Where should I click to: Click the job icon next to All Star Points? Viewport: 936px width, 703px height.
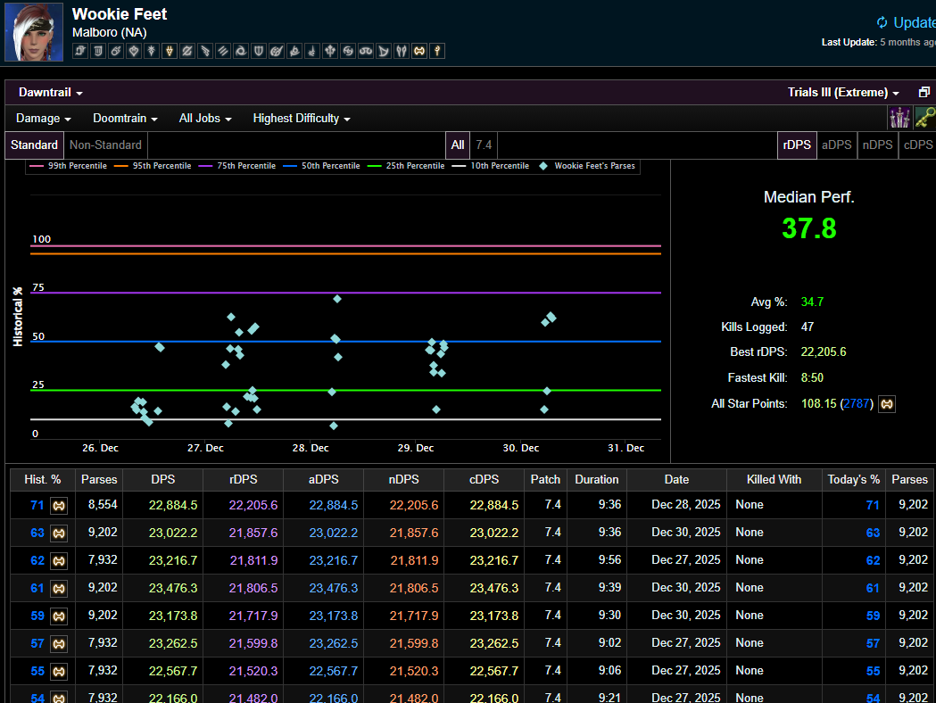[887, 404]
